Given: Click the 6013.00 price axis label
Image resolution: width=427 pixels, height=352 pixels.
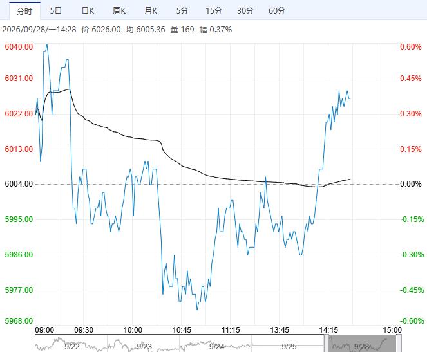Looking at the screenshot, I should click(19, 149).
